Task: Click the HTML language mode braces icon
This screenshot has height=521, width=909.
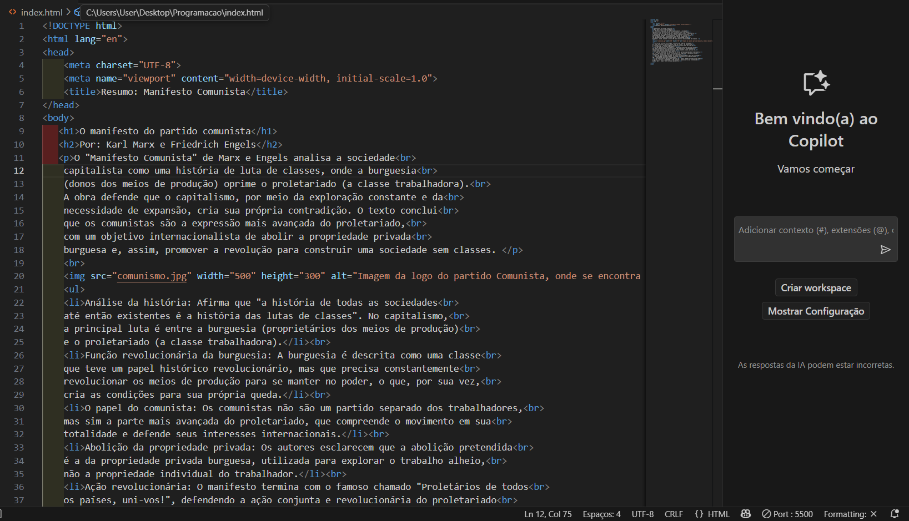Action: 699,514
